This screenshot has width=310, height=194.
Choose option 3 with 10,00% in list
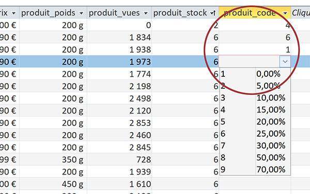255,98
